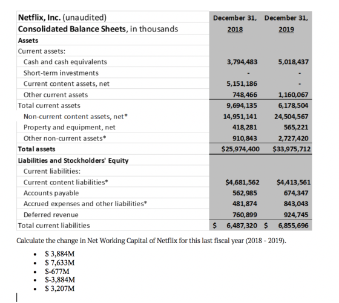Choose answer option $ 3,884M

pos(60,254)
